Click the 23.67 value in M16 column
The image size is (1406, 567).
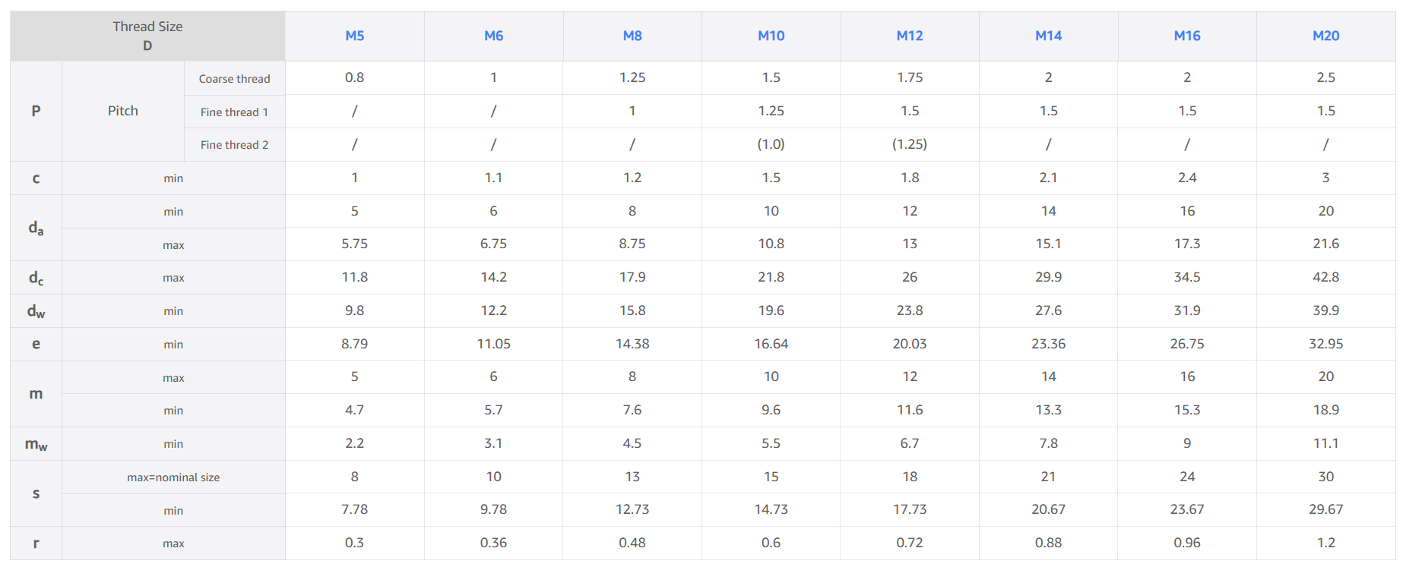(x=1186, y=509)
